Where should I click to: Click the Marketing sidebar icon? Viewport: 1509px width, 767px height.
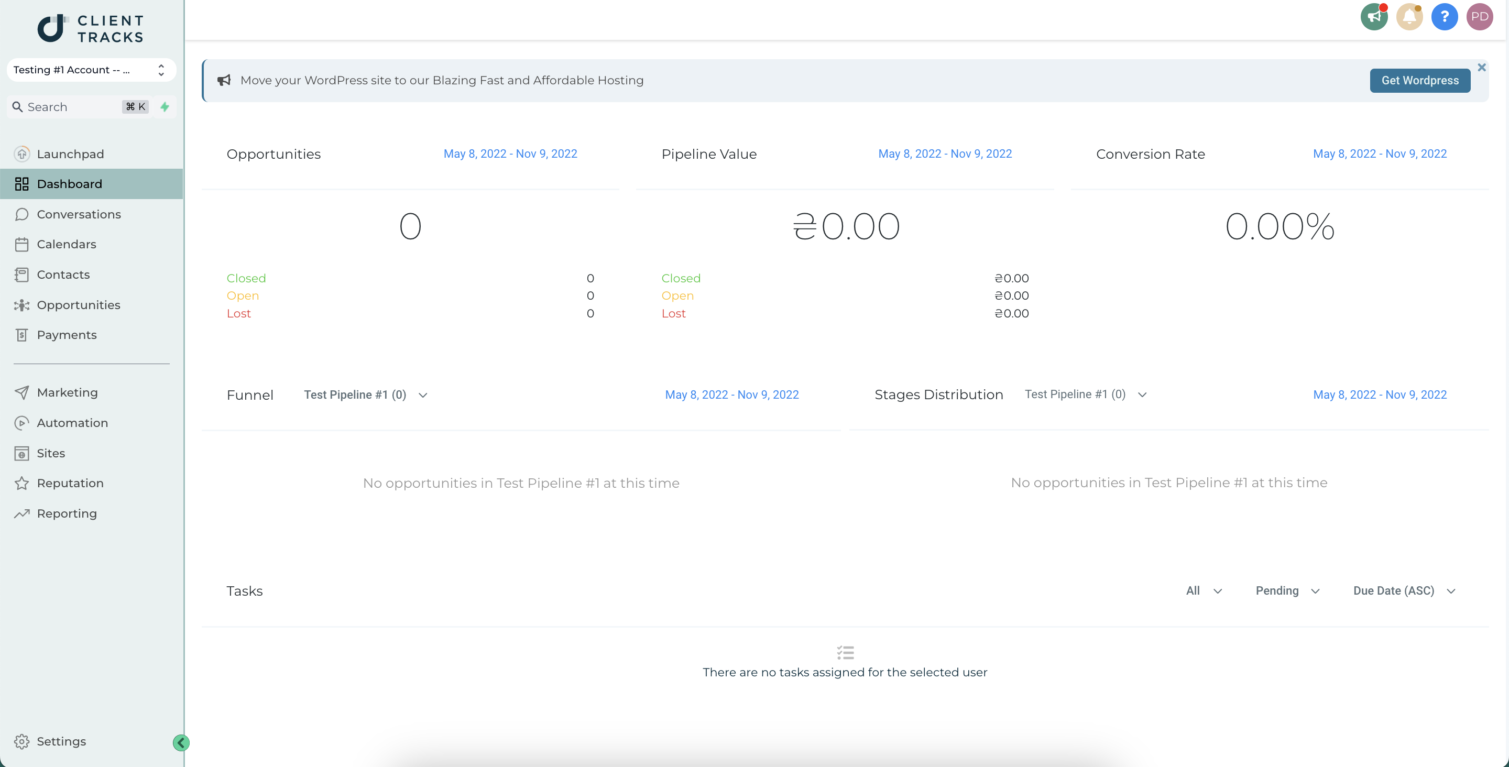click(20, 392)
